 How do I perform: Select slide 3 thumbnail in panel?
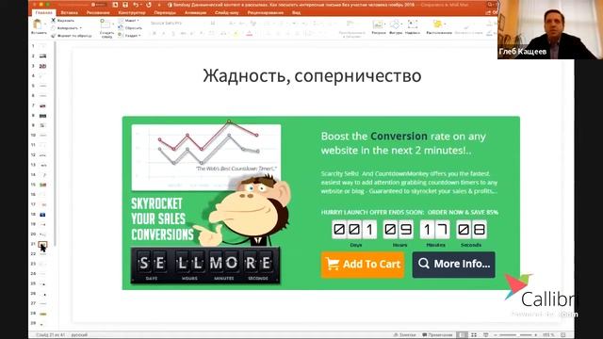pos(42,66)
